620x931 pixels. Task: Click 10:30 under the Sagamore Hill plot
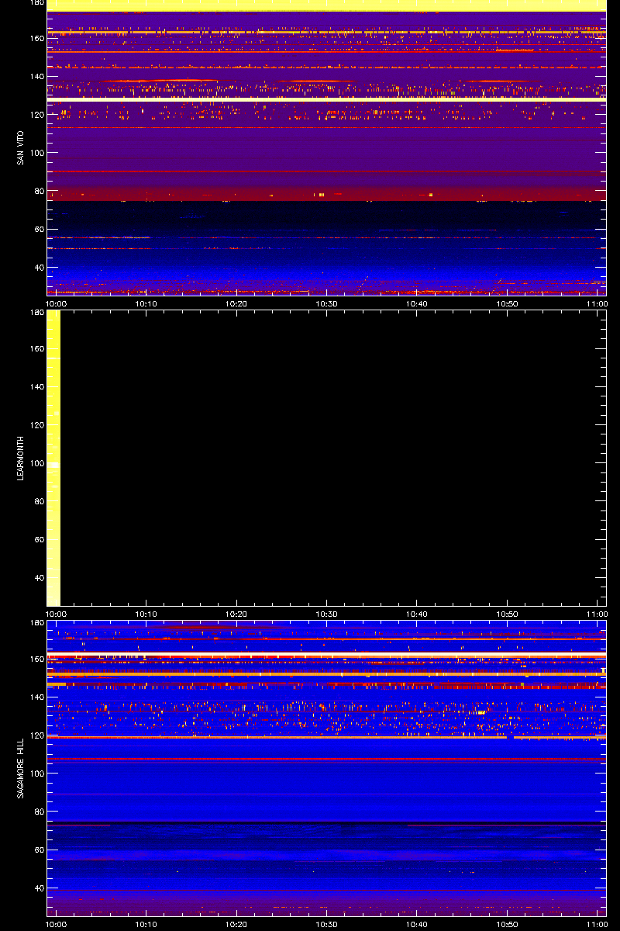(x=327, y=925)
